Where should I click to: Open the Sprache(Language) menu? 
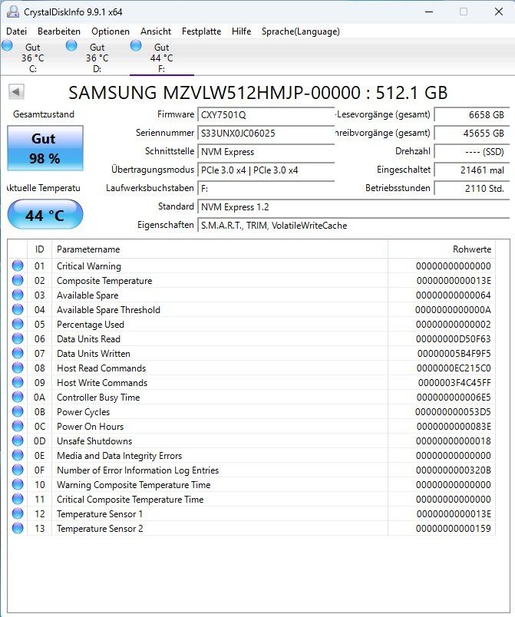pyautogui.click(x=301, y=31)
